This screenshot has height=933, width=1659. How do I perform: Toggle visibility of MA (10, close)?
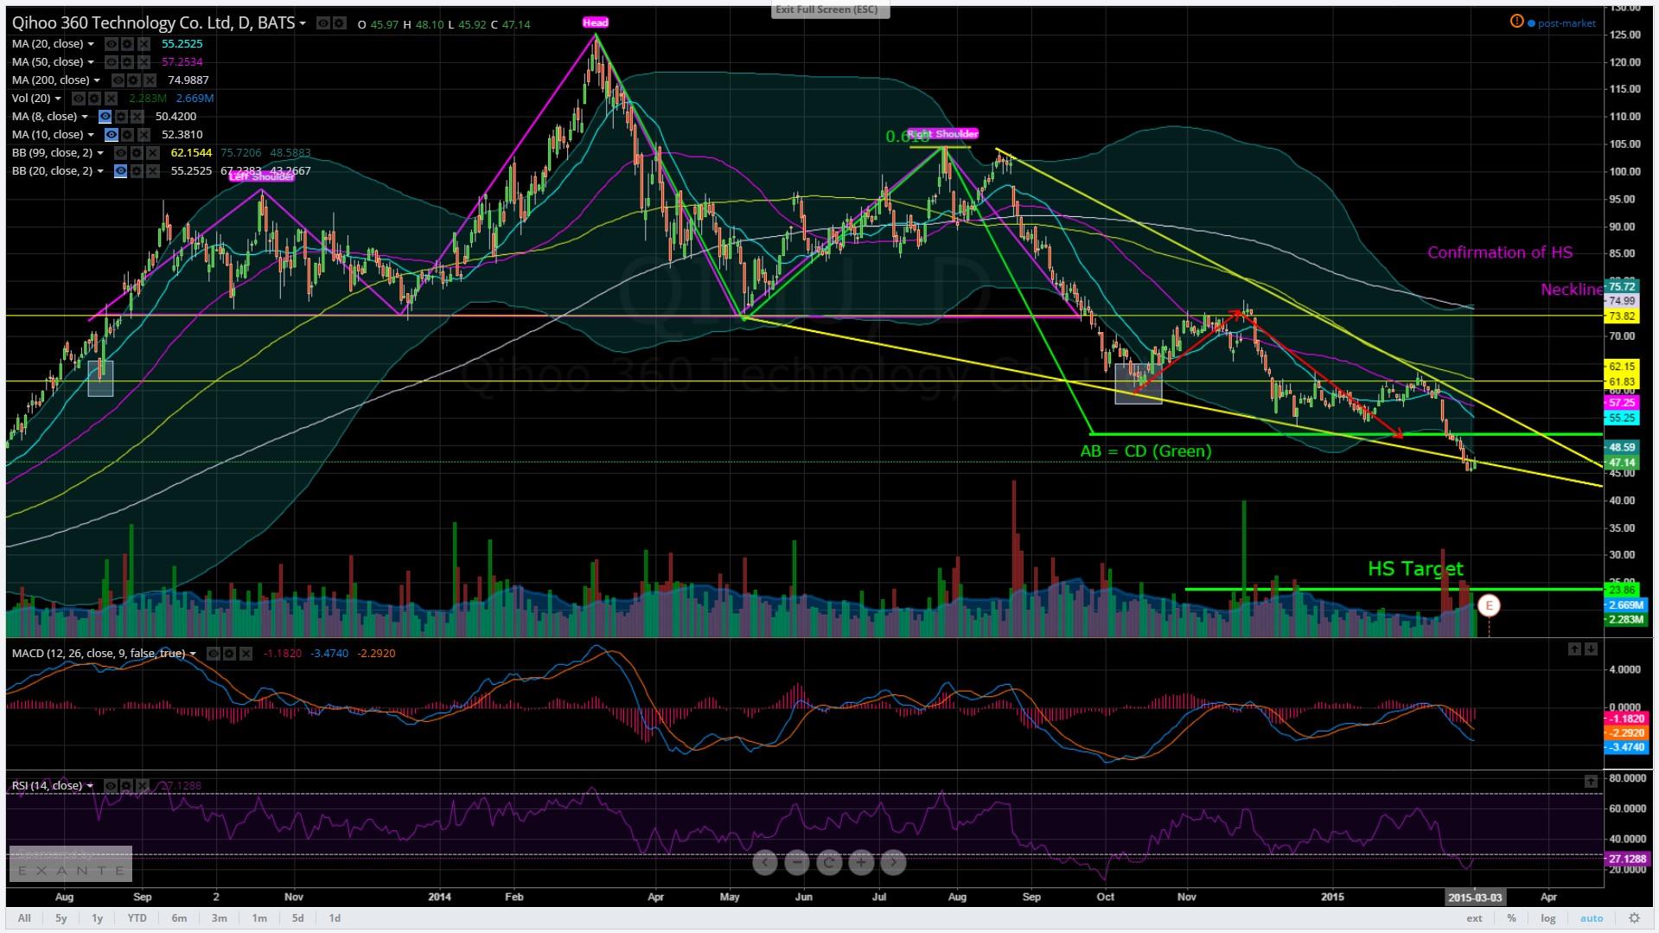(x=112, y=134)
